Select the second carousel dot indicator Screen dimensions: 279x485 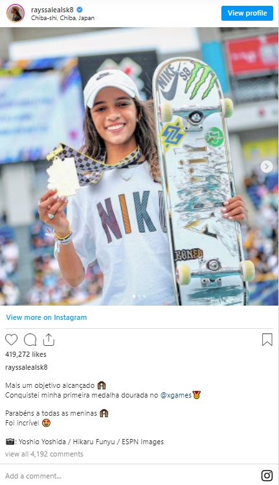click(139, 296)
